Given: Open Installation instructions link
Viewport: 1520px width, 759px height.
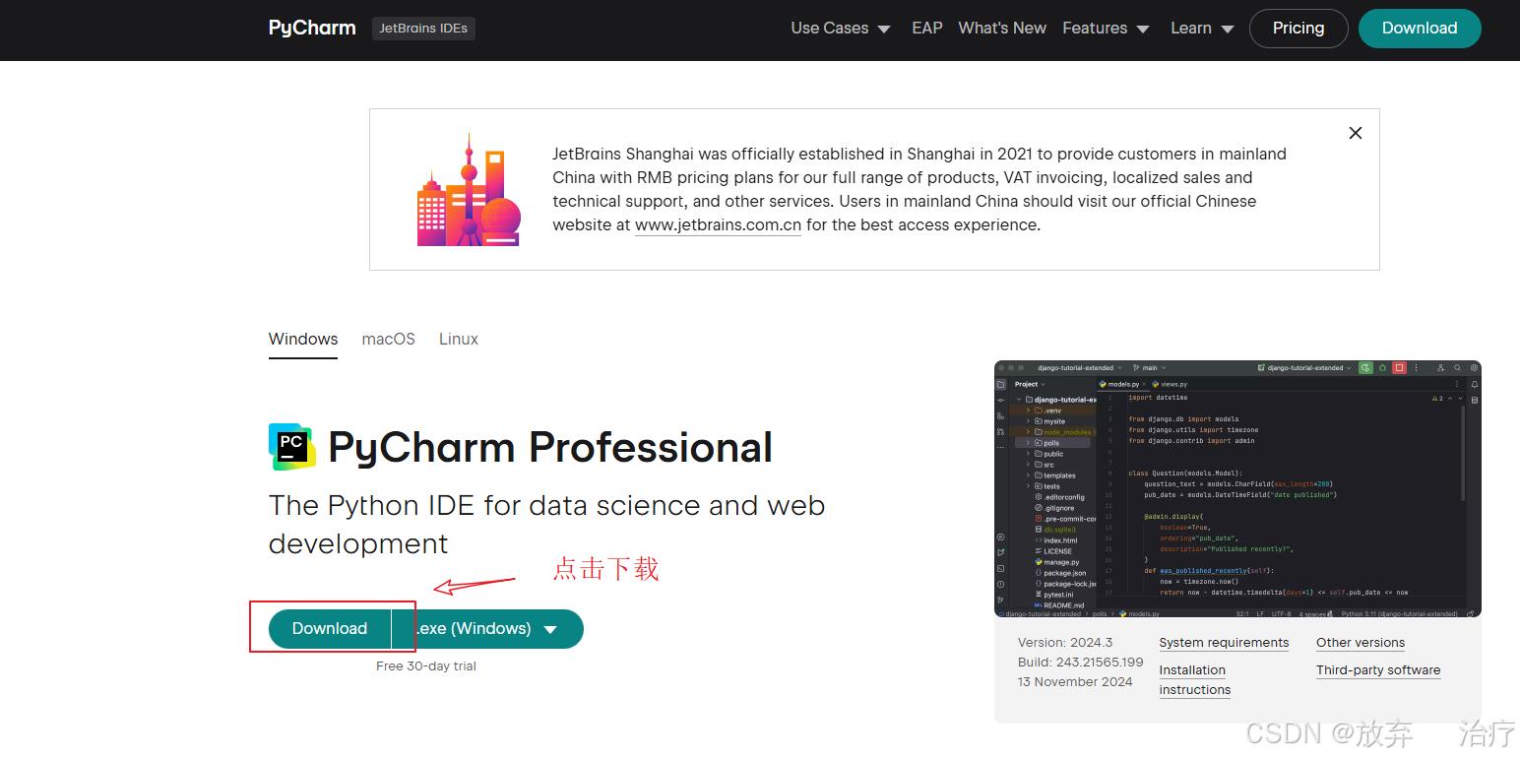Looking at the screenshot, I should [x=1195, y=680].
